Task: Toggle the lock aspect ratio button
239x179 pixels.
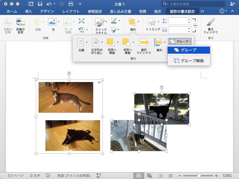Action: click(195, 25)
